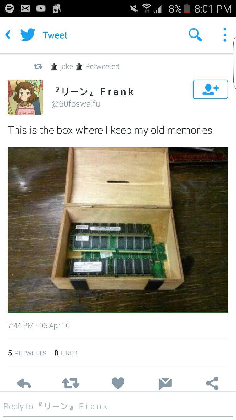The width and height of the screenshot is (236, 420).
Task: Toggle retweet on this tweet
Action: pos(71,384)
